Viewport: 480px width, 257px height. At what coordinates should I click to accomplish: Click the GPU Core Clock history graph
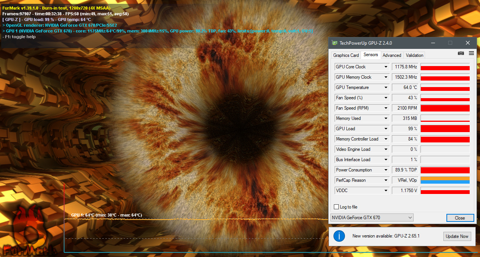coord(445,67)
